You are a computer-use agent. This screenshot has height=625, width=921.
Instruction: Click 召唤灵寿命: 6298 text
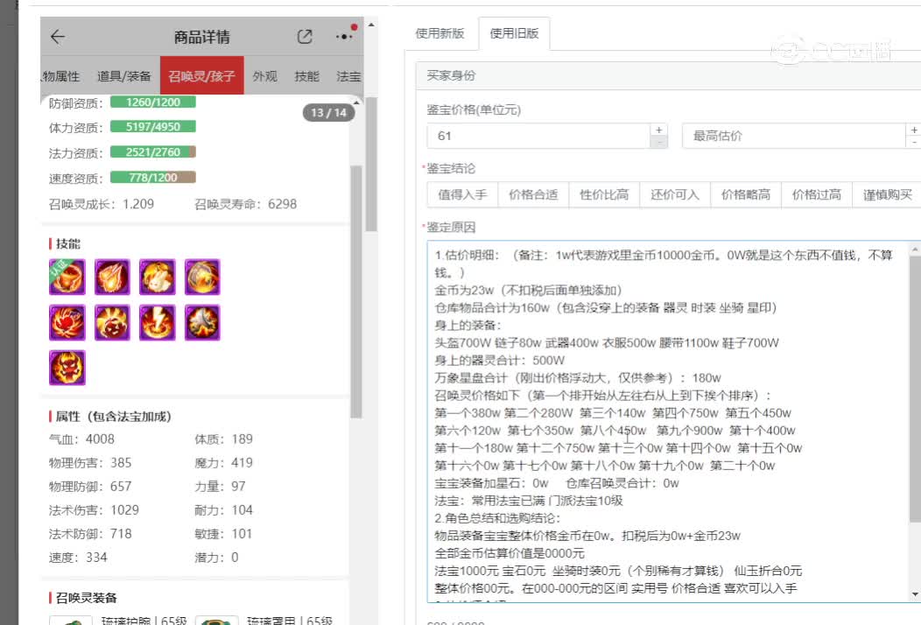(245, 205)
